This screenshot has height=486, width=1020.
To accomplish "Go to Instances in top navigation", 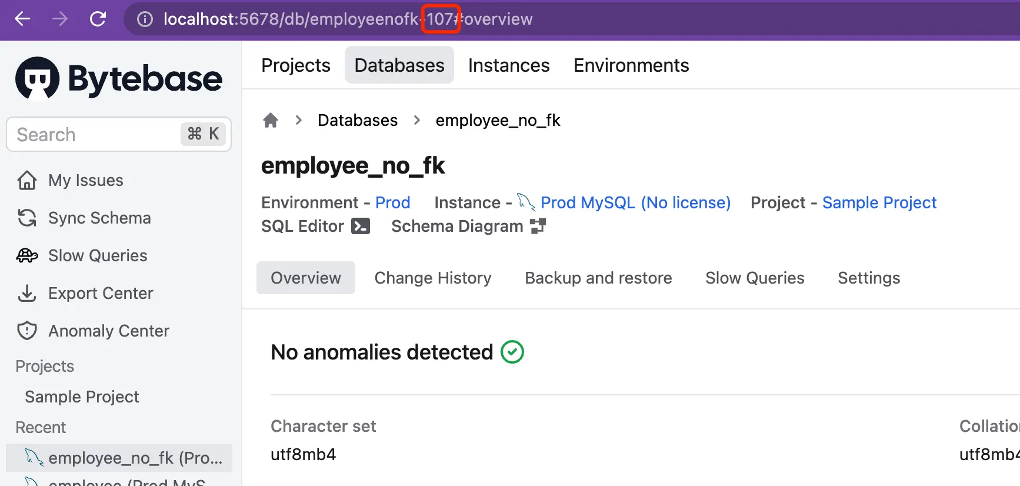I will click(x=509, y=65).
